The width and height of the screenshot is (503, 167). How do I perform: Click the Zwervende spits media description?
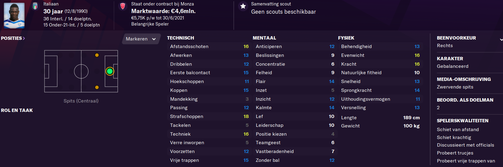455,87
